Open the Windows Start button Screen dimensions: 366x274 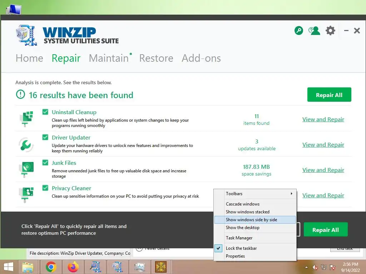click(9, 267)
